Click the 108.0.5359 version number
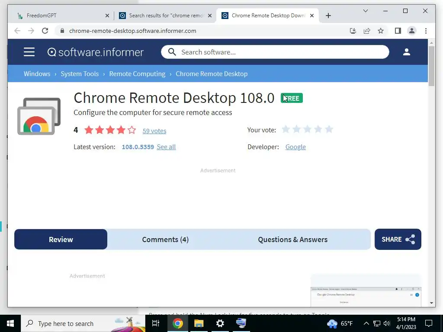 point(138,147)
